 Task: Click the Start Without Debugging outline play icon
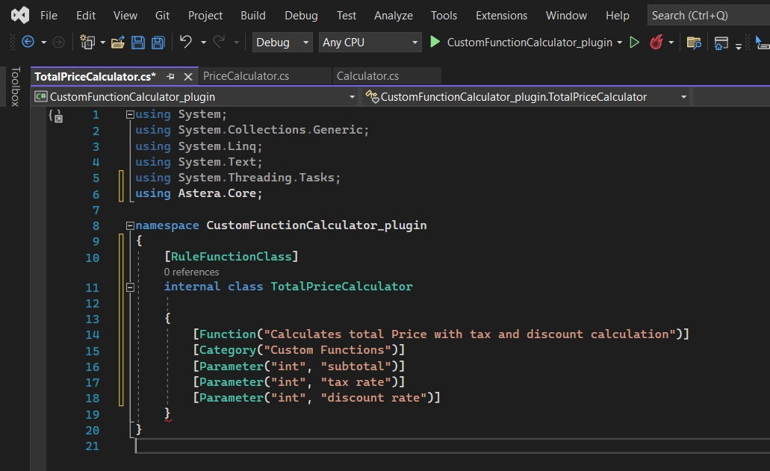point(635,43)
